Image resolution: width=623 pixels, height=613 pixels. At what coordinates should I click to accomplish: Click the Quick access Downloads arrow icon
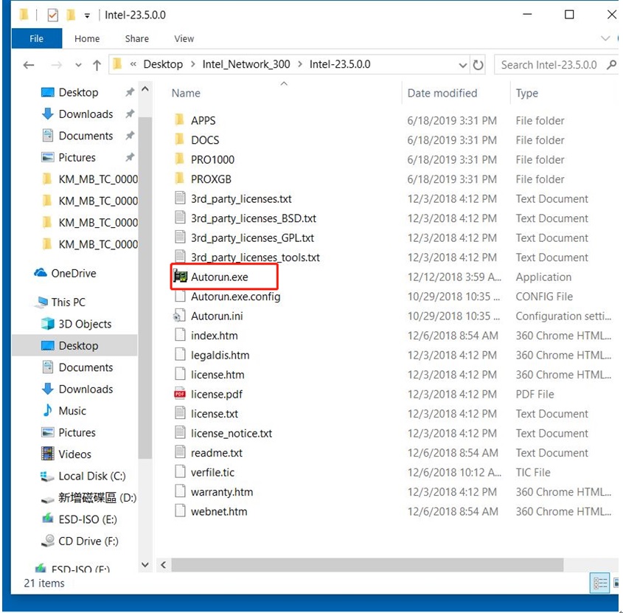pyautogui.click(x=48, y=114)
